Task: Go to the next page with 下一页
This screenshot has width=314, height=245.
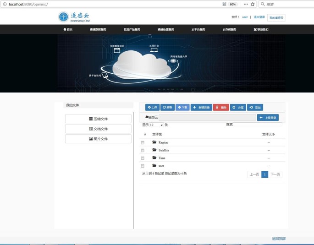Action: click(x=275, y=174)
